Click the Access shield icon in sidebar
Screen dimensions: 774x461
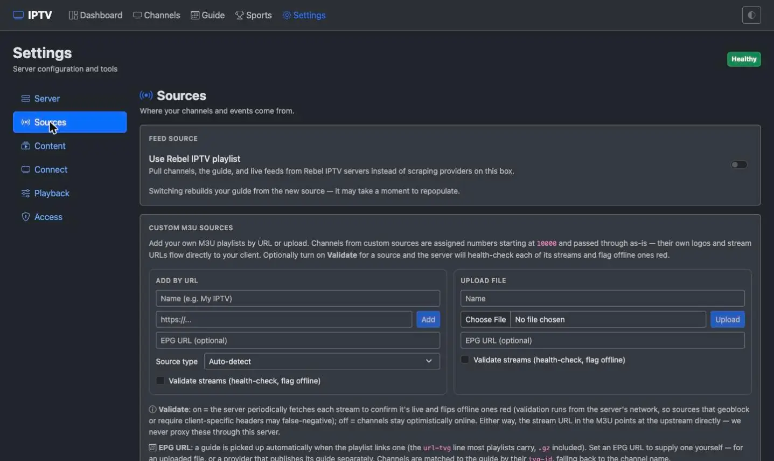pos(25,217)
